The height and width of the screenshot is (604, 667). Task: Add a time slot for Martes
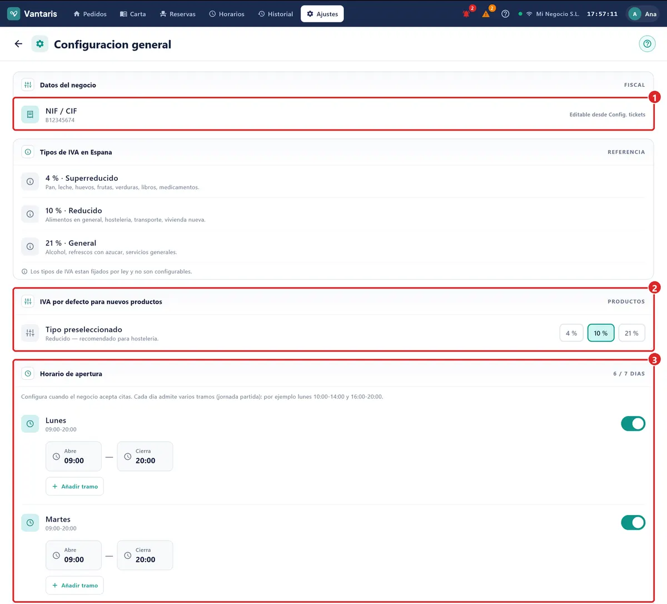coord(74,586)
